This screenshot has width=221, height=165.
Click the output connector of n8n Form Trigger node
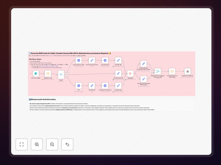coord(39,73)
